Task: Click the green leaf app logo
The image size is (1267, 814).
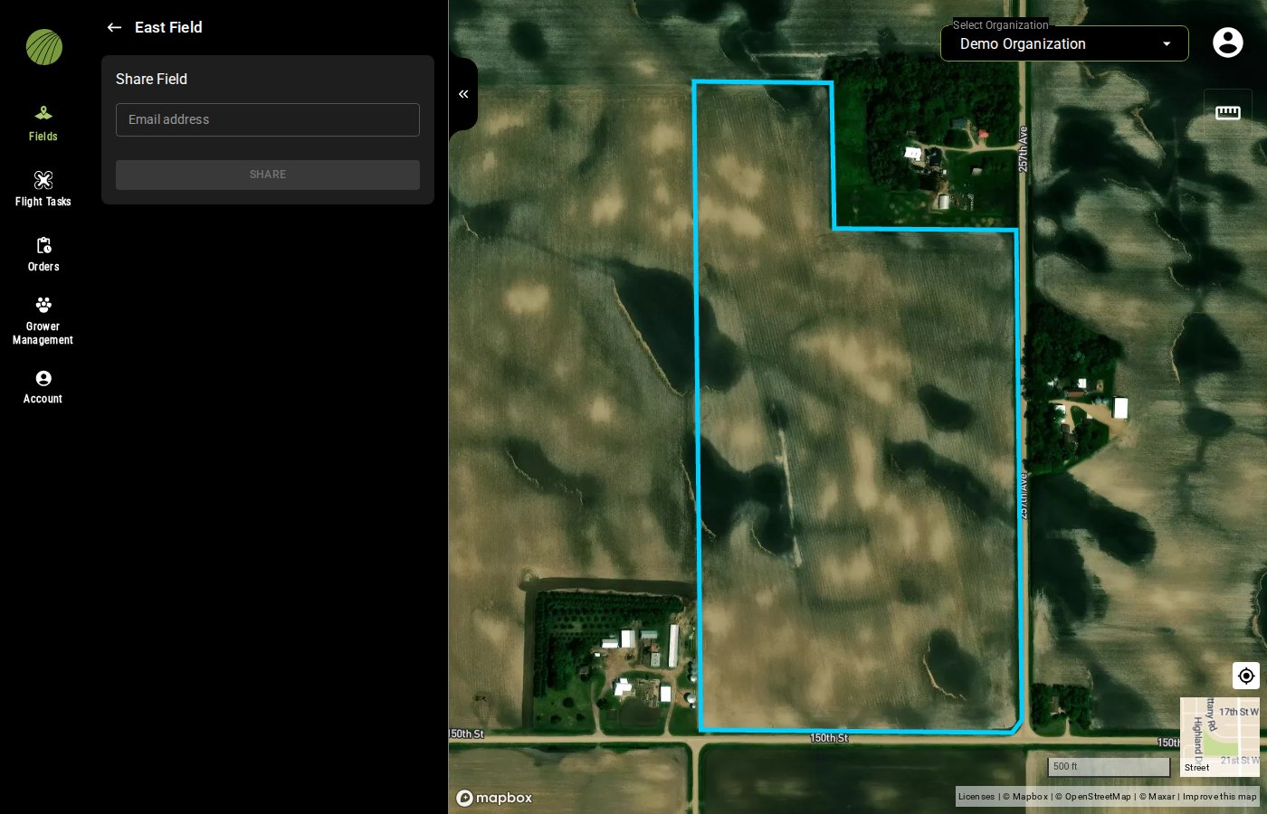Action: (43, 47)
